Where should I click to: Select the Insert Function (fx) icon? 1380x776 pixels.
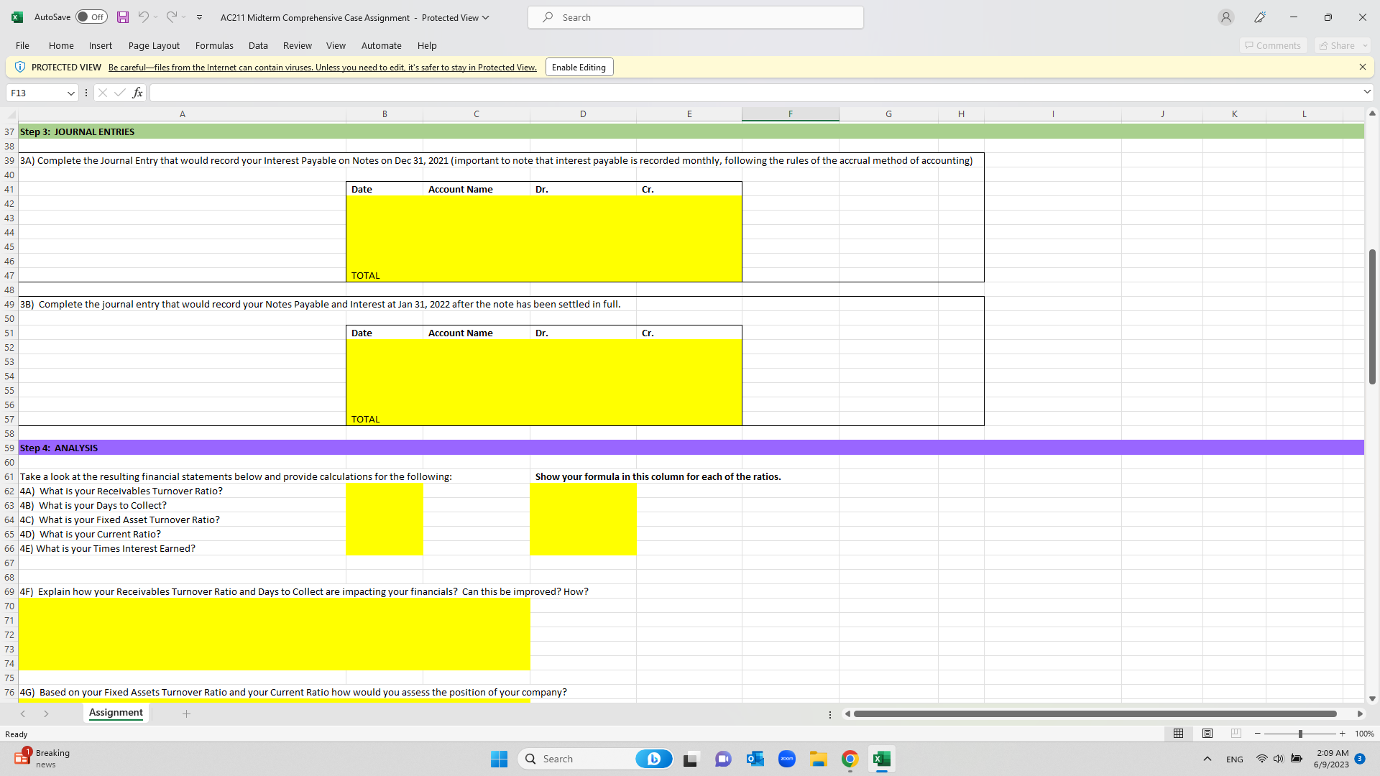[137, 93]
